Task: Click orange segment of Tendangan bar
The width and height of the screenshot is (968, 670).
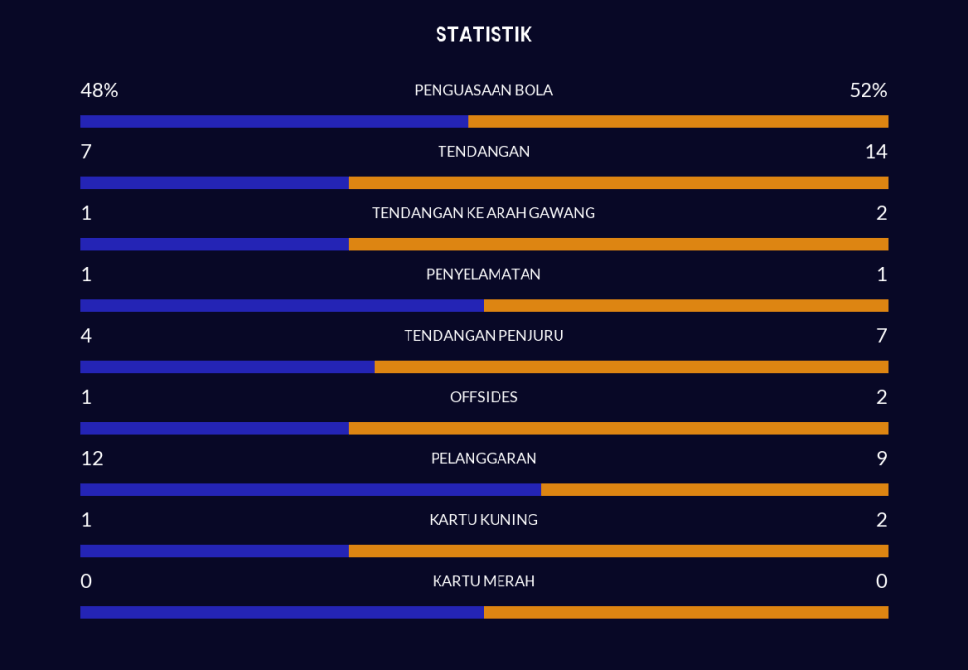Action: (x=619, y=183)
